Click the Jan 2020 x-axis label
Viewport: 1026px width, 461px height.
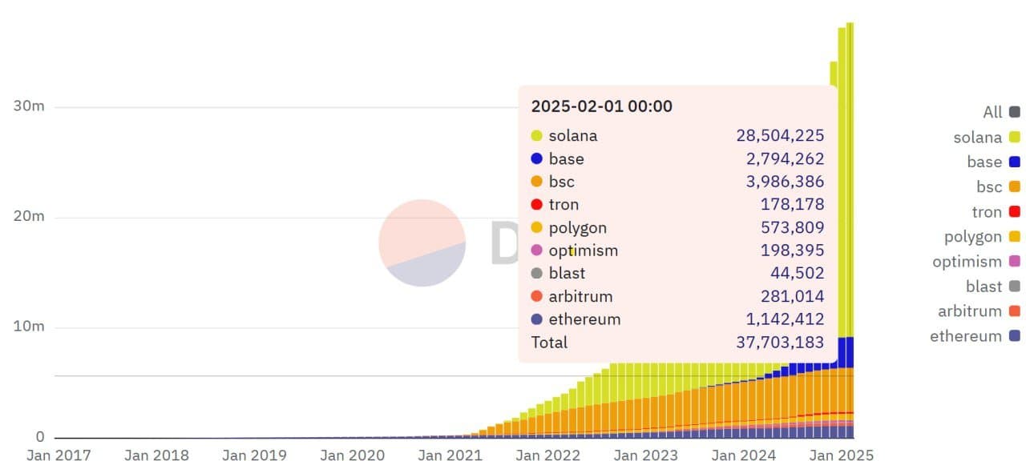click(352, 455)
